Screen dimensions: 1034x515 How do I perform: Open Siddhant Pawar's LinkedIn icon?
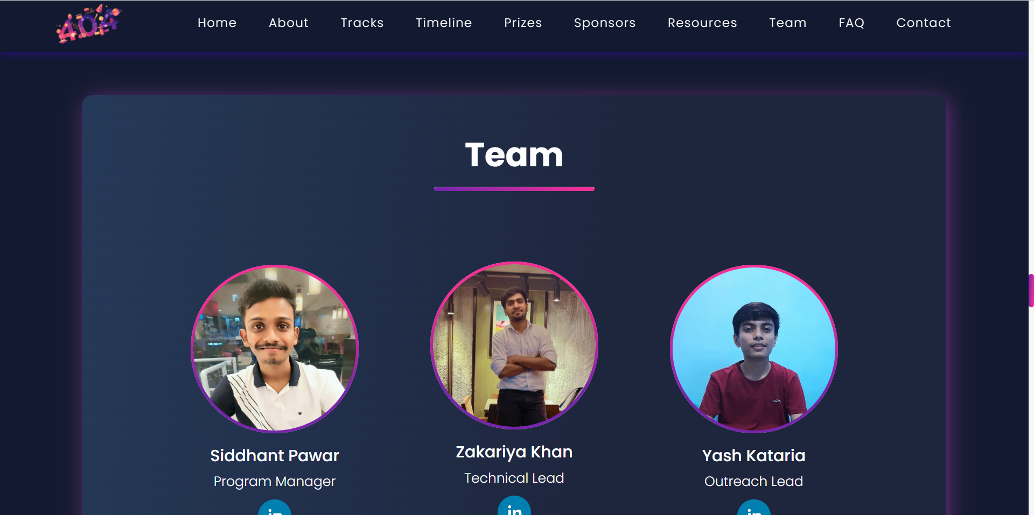275,507
